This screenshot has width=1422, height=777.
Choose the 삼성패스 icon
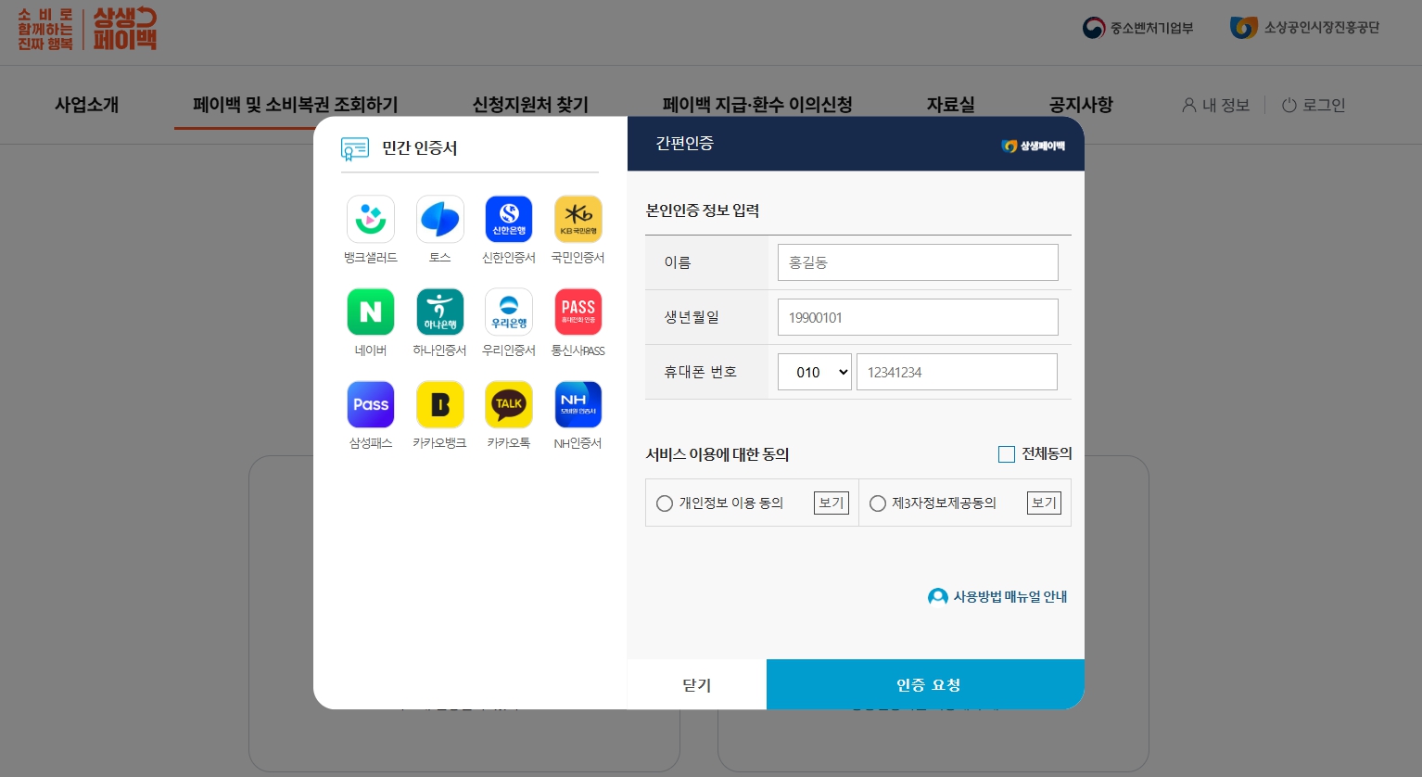(x=371, y=404)
